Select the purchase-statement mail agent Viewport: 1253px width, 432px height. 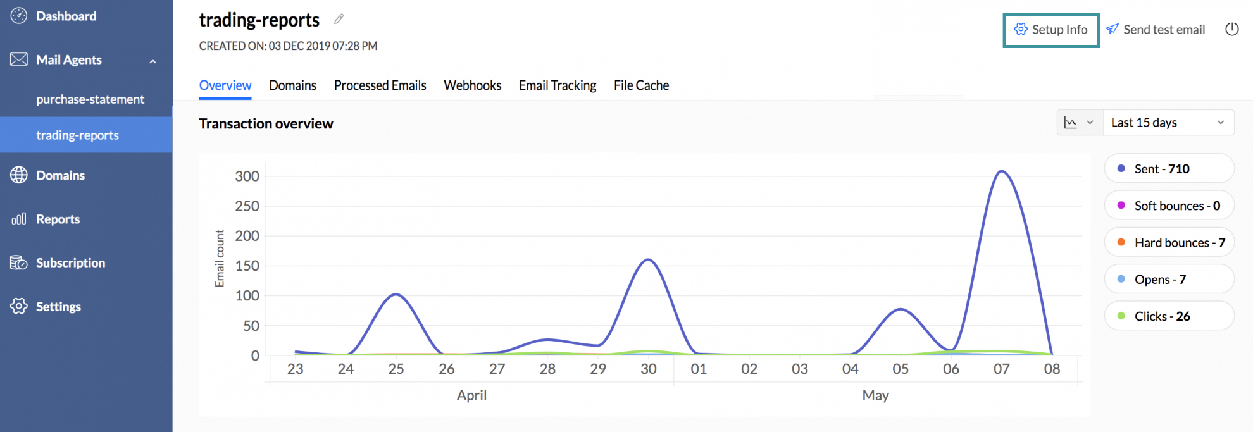pyautogui.click(x=90, y=99)
